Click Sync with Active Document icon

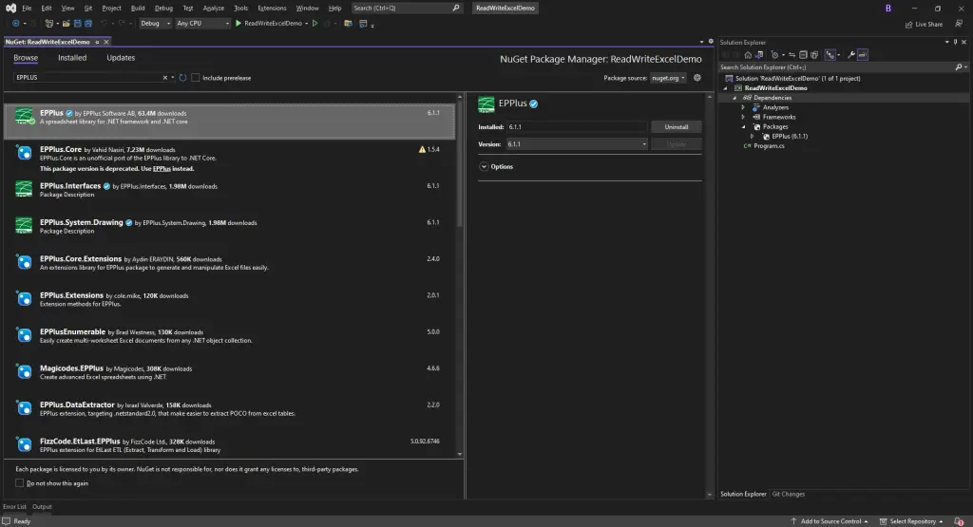pyautogui.click(x=792, y=54)
